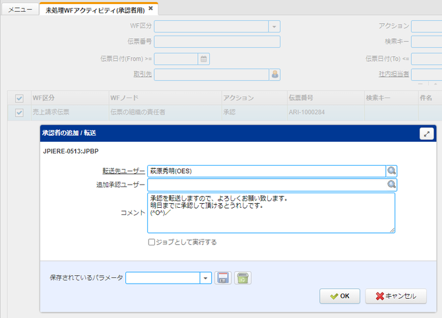Viewport: 442px width, 318px height.
Task: Focus the 保存されているパラメータ combo text field
Action: click(163, 278)
